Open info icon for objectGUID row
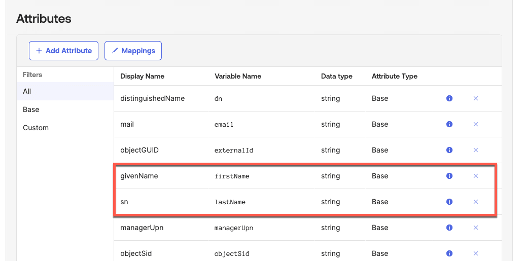524x261 pixels. [449, 150]
